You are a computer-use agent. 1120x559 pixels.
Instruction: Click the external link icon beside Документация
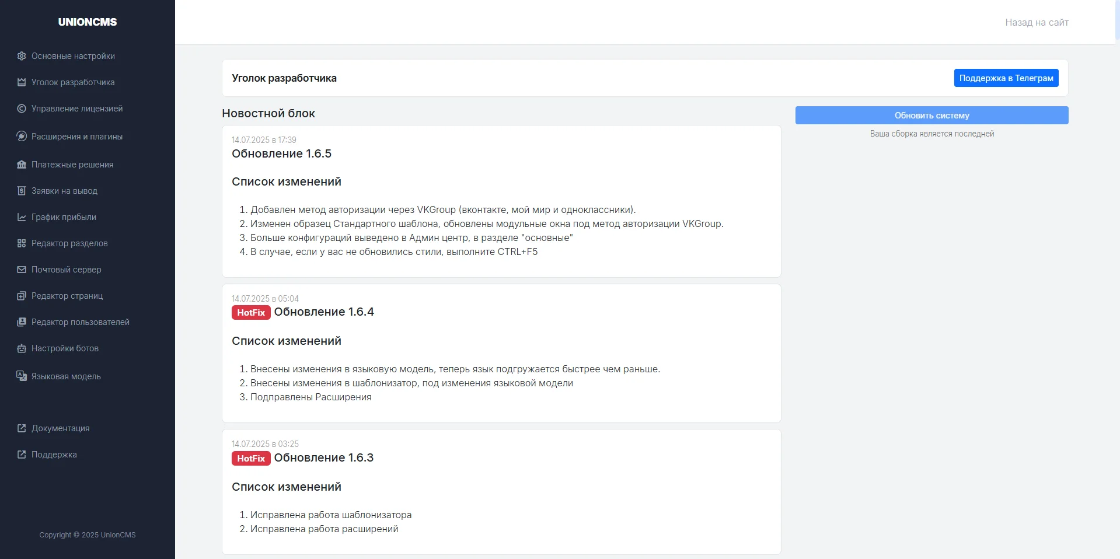point(22,428)
